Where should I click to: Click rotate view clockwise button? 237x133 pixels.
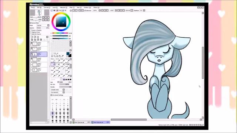121,10
